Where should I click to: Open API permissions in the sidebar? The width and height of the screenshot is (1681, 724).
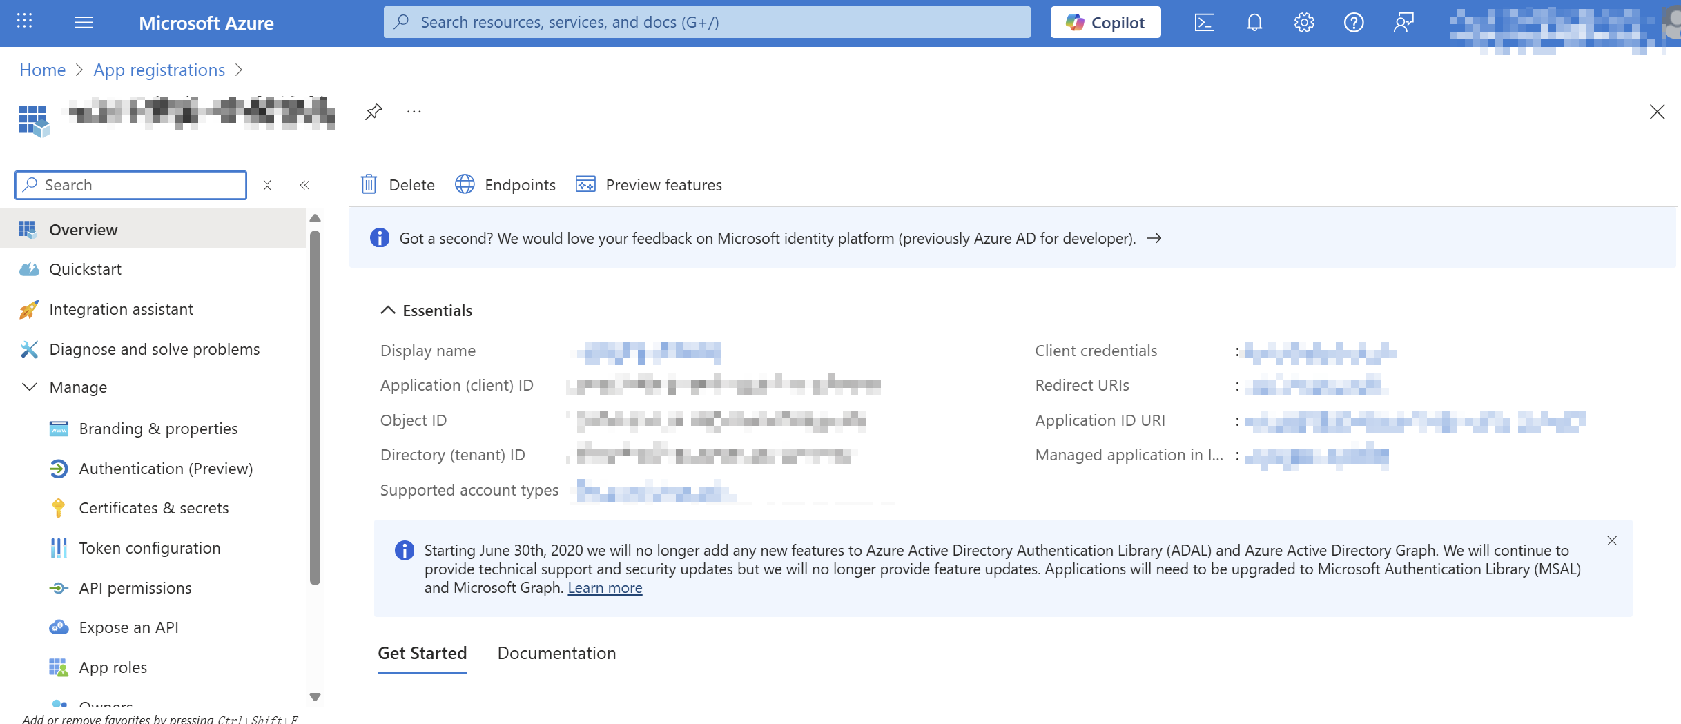[135, 588]
